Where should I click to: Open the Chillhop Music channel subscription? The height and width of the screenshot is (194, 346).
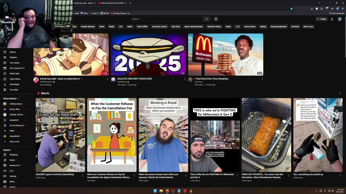click(x=16, y=104)
